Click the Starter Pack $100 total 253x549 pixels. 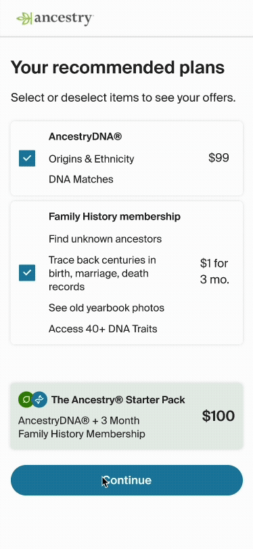point(218,416)
